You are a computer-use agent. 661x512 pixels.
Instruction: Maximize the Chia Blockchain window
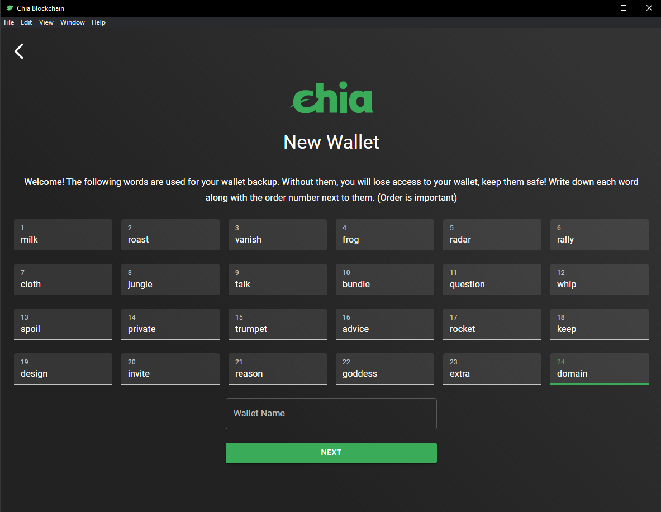[624, 8]
